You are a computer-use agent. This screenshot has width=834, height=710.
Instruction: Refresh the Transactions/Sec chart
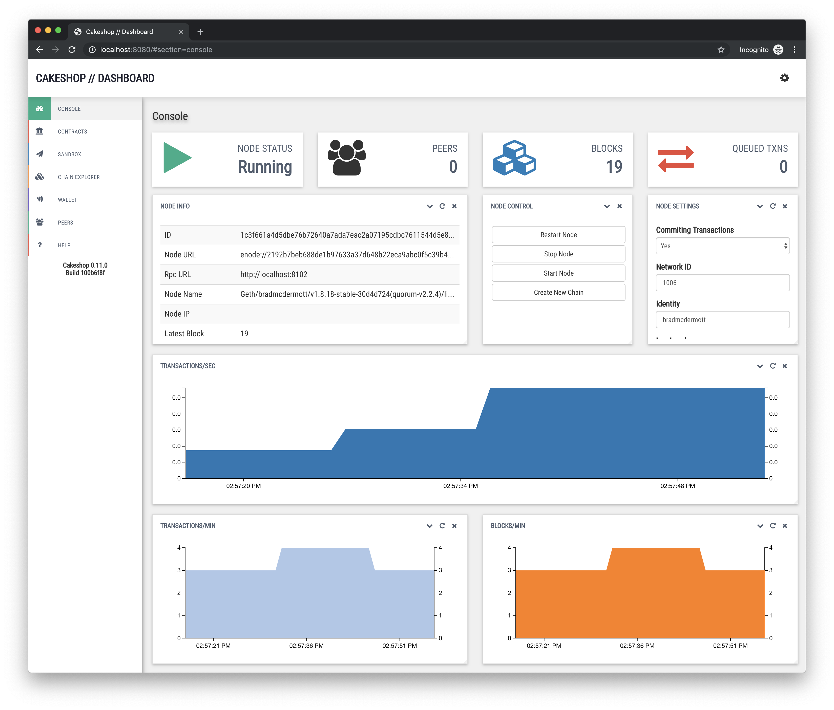[x=773, y=366]
